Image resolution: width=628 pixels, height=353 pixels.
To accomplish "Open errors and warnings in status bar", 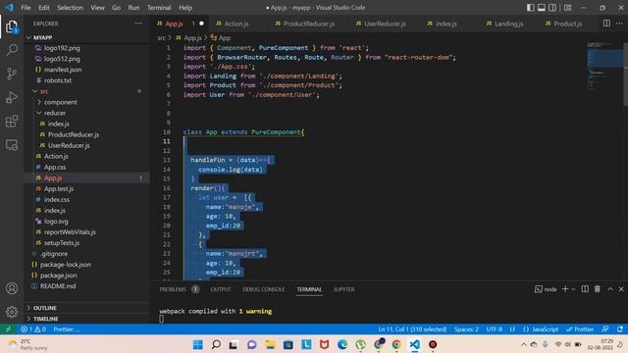I will pos(33,329).
